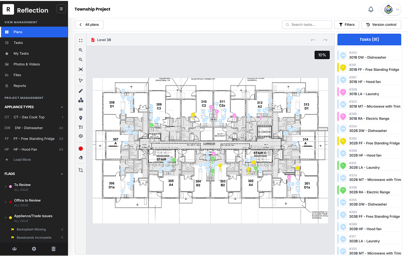Click the redo arrow

tap(325, 40)
